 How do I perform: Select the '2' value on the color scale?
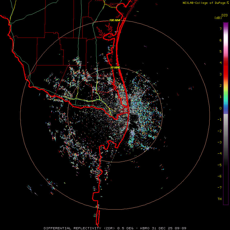pos(221,86)
